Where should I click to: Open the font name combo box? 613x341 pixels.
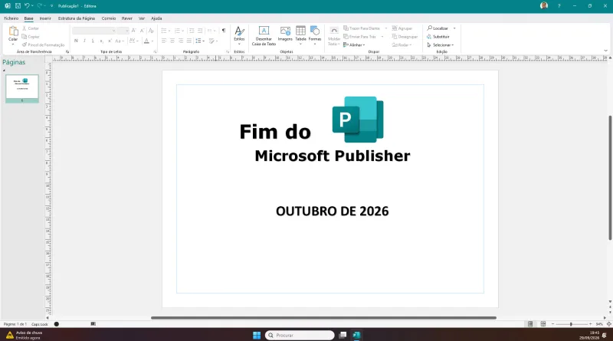pos(93,31)
